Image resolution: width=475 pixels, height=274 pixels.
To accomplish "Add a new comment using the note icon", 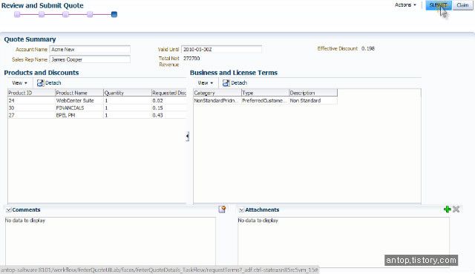I will click(x=222, y=209).
